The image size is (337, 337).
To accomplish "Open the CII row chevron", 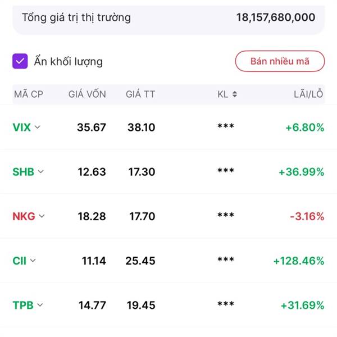I will pyautogui.click(x=33, y=261).
